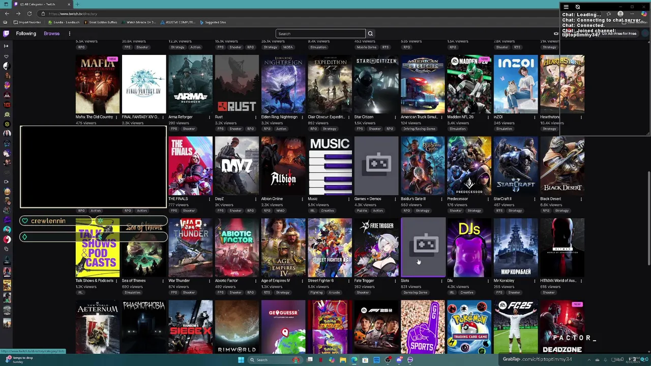Open Discord from the taskbar

[399, 360]
